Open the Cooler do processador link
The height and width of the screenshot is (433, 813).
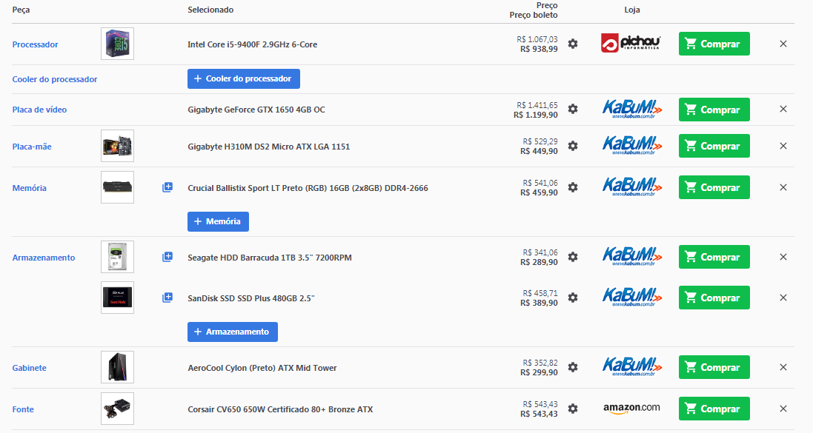click(x=55, y=79)
